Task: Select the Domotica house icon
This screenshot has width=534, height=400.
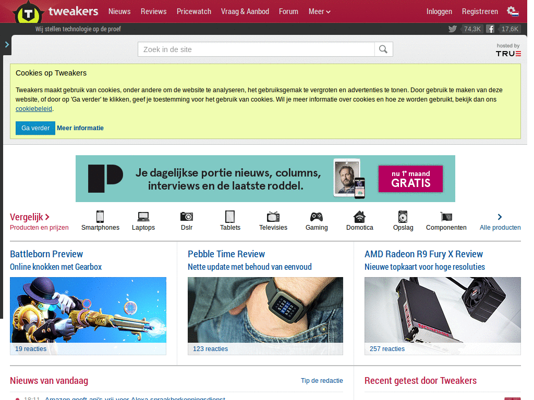Action: (360, 217)
